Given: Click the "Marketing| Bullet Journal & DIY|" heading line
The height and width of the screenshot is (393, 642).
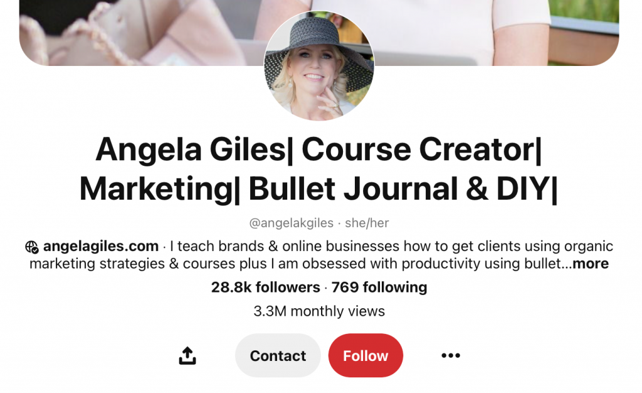Looking at the screenshot, I should coord(318,190).
